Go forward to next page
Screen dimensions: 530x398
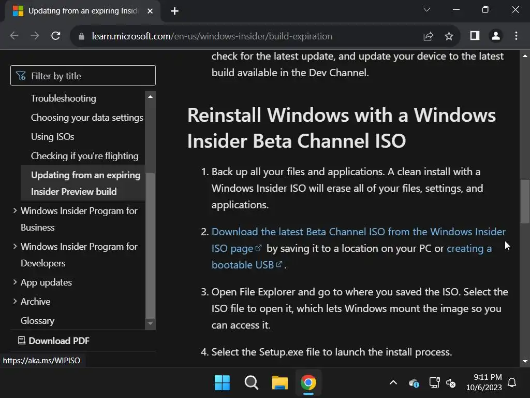coord(35,36)
